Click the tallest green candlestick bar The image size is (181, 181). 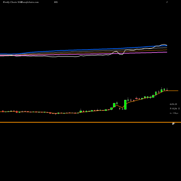pos(125,105)
